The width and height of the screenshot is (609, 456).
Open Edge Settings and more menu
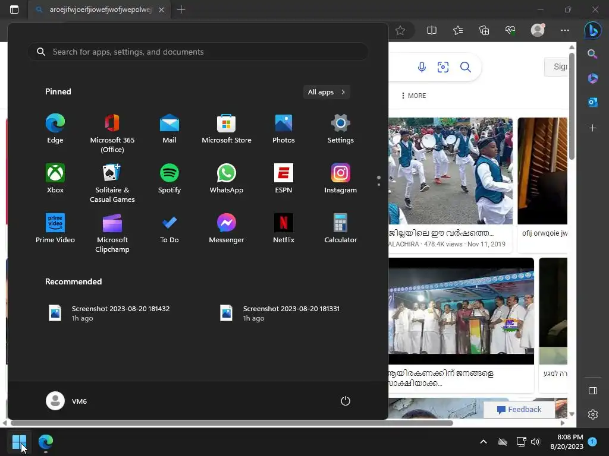pyautogui.click(x=565, y=31)
